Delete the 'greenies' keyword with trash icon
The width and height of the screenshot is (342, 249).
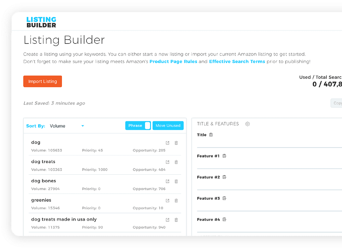point(176,200)
